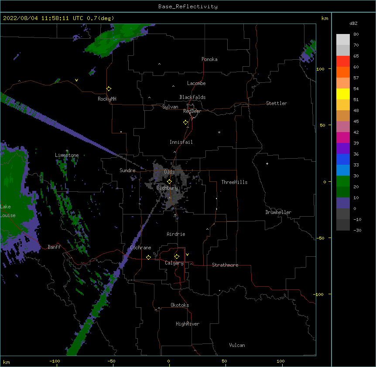Select the Stettler label

tap(276, 103)
